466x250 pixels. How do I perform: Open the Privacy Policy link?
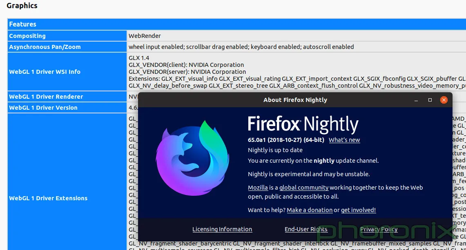(379, 229)
